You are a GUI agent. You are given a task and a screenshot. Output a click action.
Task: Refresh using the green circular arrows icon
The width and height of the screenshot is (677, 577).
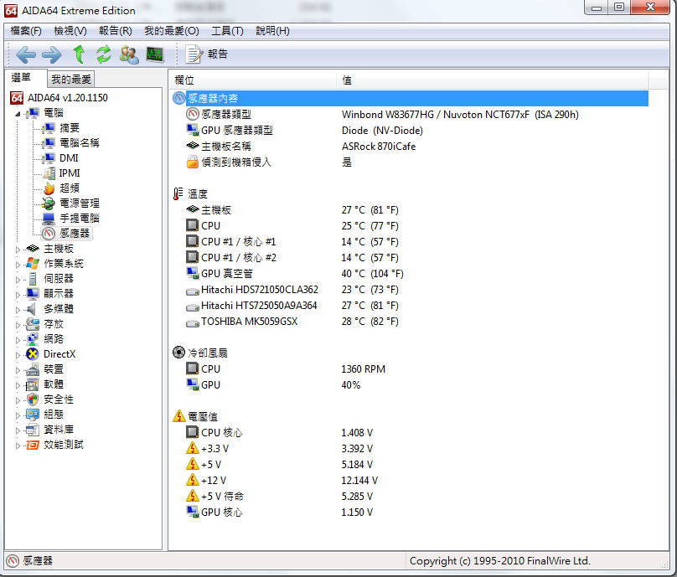(x=104, y=54)
